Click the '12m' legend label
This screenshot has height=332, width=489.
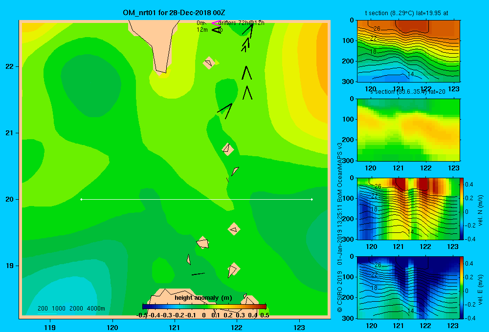coord(202,30)
